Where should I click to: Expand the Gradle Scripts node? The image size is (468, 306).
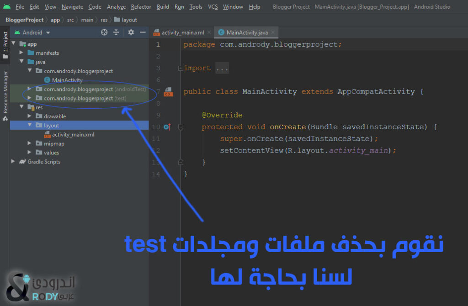13,162
